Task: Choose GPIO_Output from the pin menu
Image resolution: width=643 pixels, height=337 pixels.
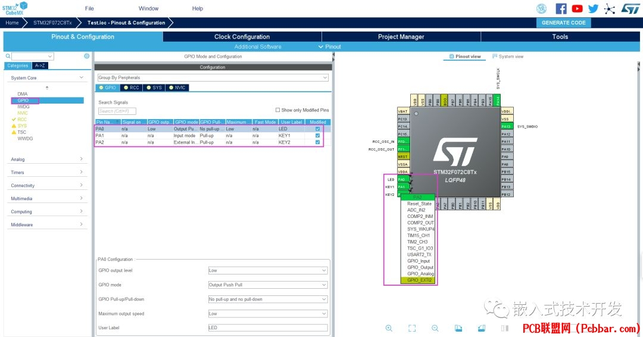Action: [x=419, y=267]
